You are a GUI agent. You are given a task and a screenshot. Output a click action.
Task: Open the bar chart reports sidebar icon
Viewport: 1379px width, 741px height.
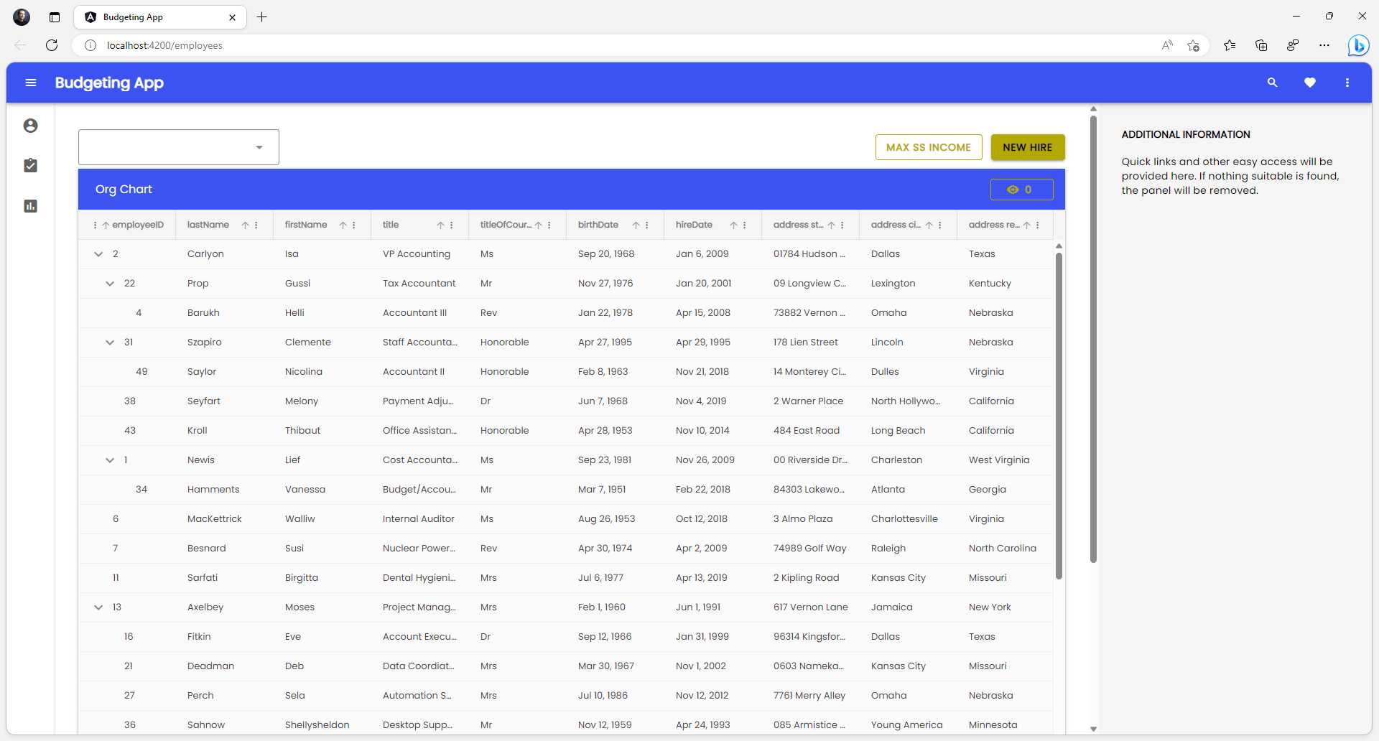click(x=30, y=206)
